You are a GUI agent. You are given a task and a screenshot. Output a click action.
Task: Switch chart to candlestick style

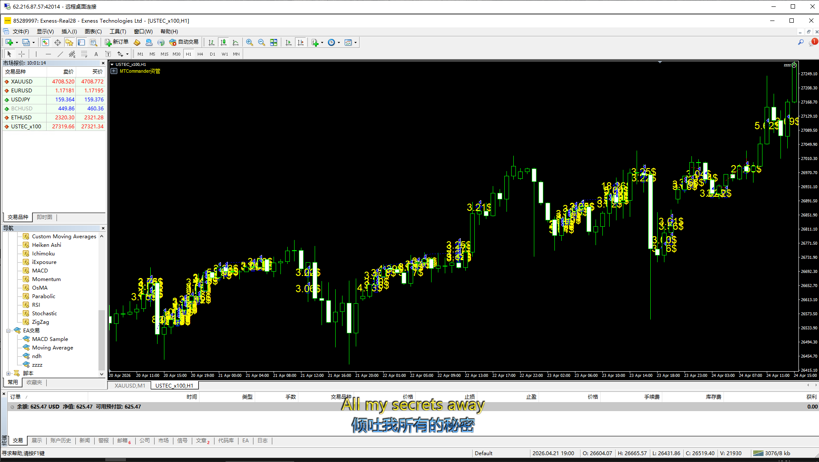[223, 42]
